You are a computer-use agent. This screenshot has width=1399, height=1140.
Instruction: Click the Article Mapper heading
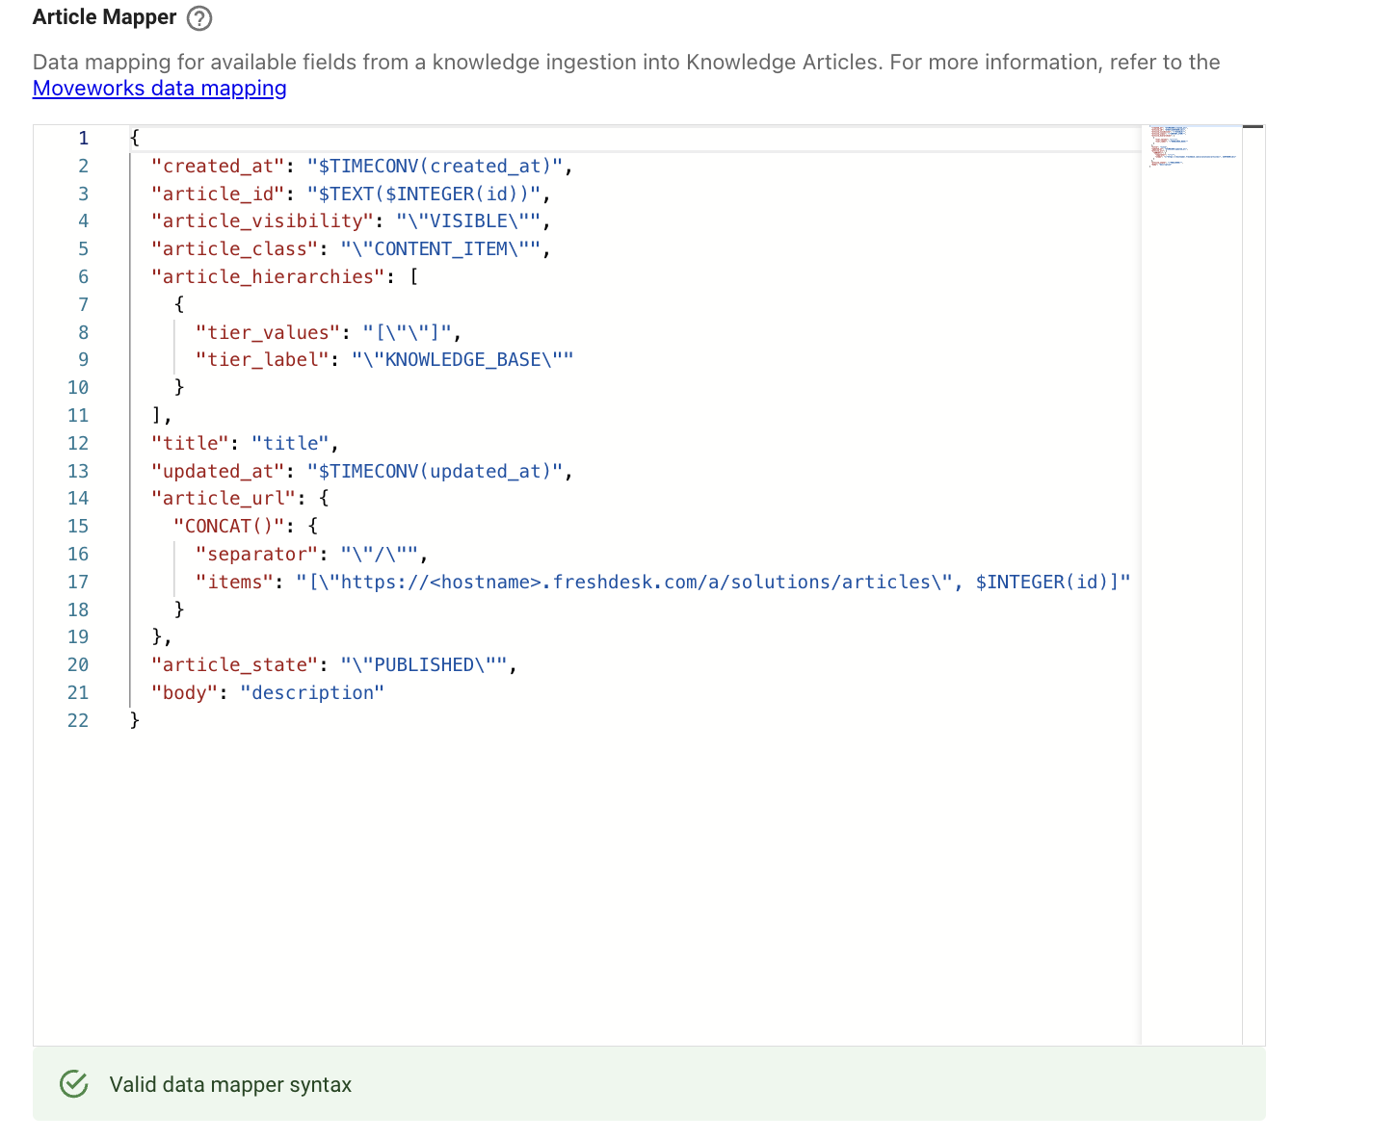105,17
